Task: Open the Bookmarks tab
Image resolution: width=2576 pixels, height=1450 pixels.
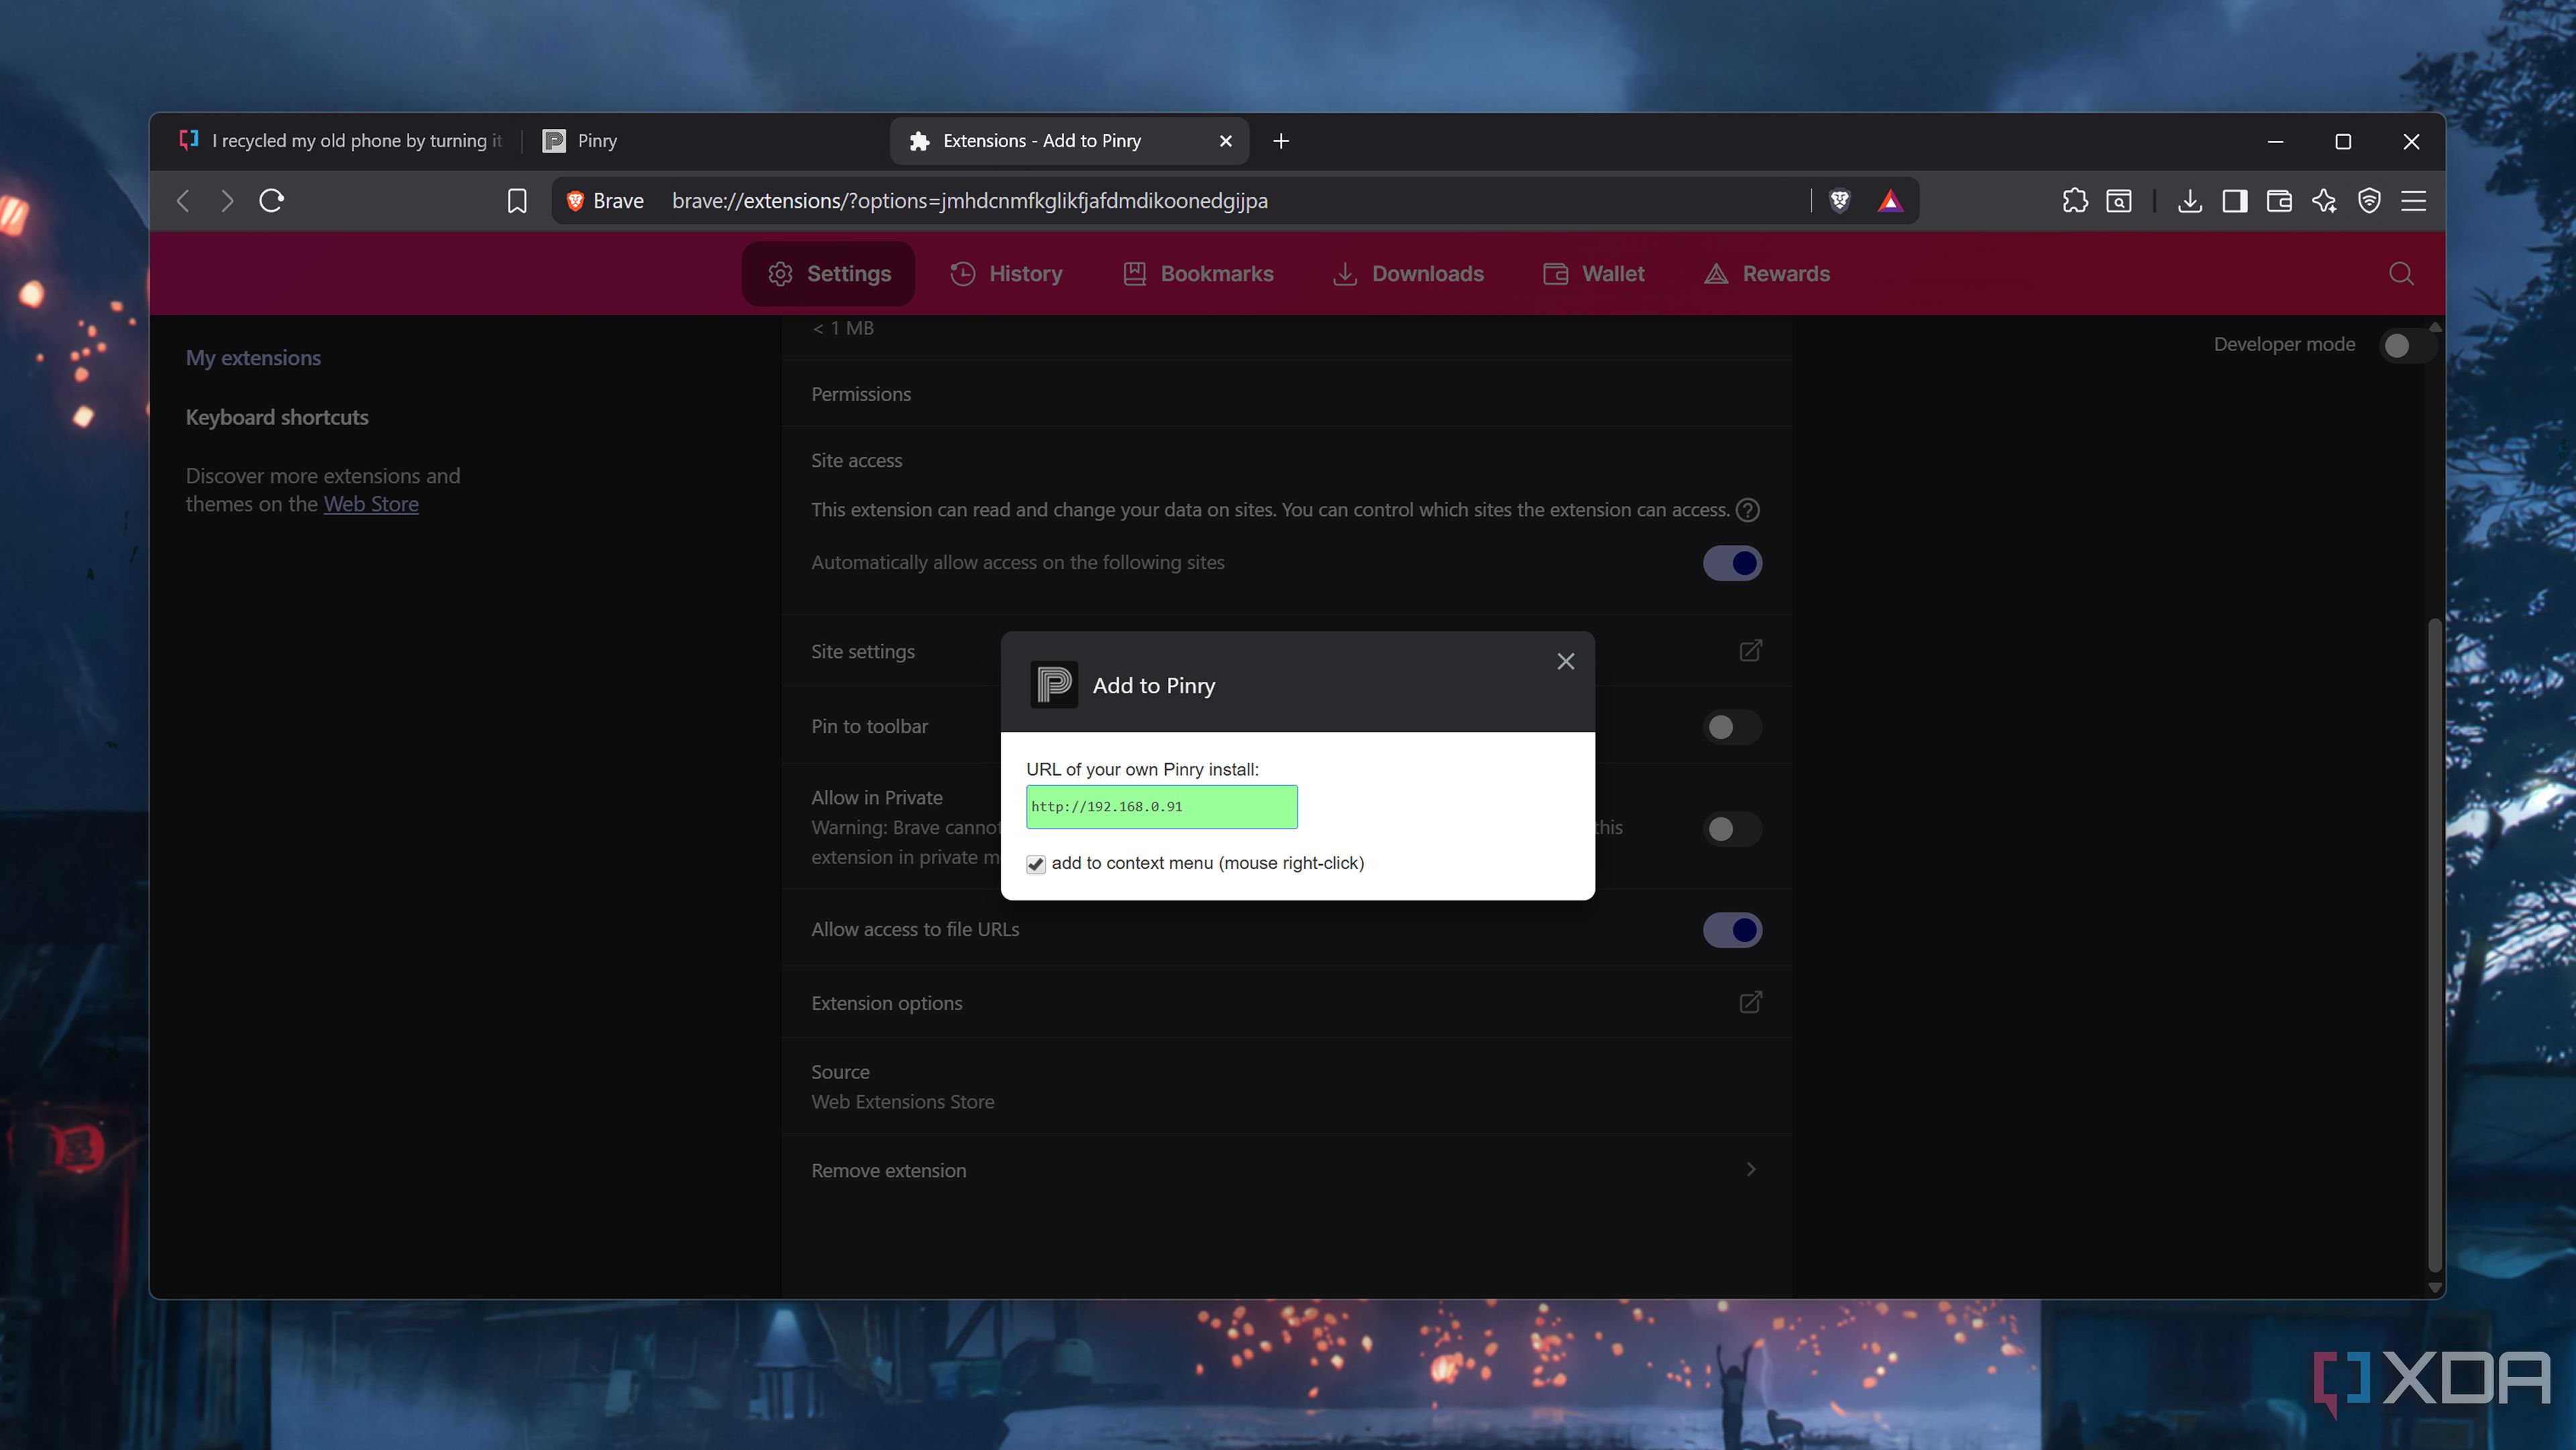Action: [x=1198, y=274]
